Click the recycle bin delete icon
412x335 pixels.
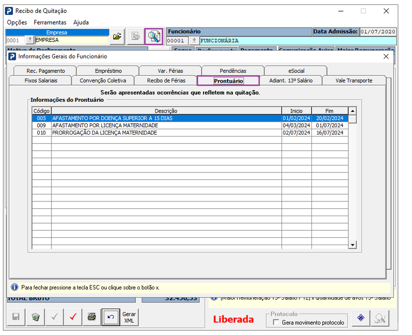click(35, 317)
